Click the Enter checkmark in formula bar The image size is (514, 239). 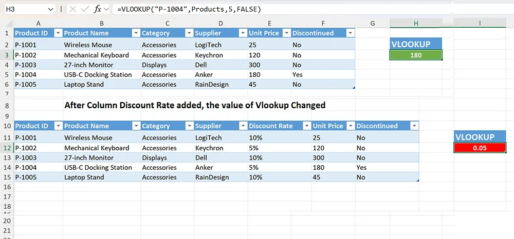click(85, 9)
